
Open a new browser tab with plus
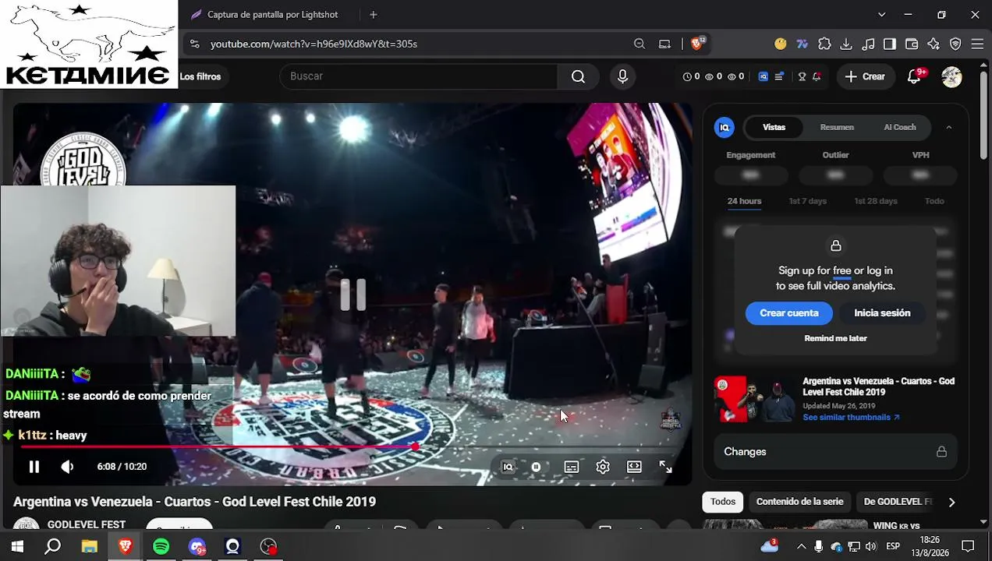coord(373,15)
